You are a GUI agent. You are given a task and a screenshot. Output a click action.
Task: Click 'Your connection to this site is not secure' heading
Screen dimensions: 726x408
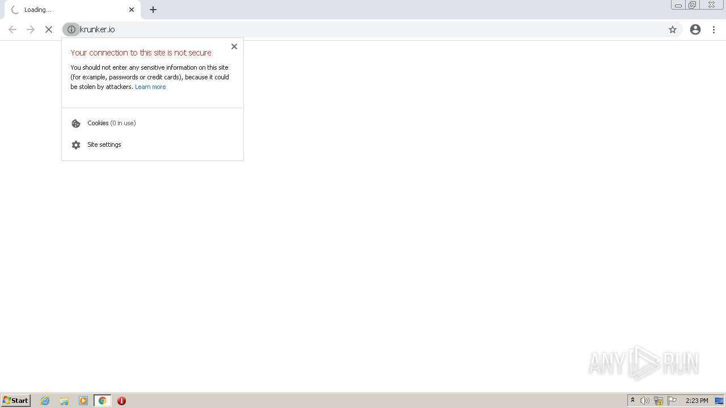(141, 53)
